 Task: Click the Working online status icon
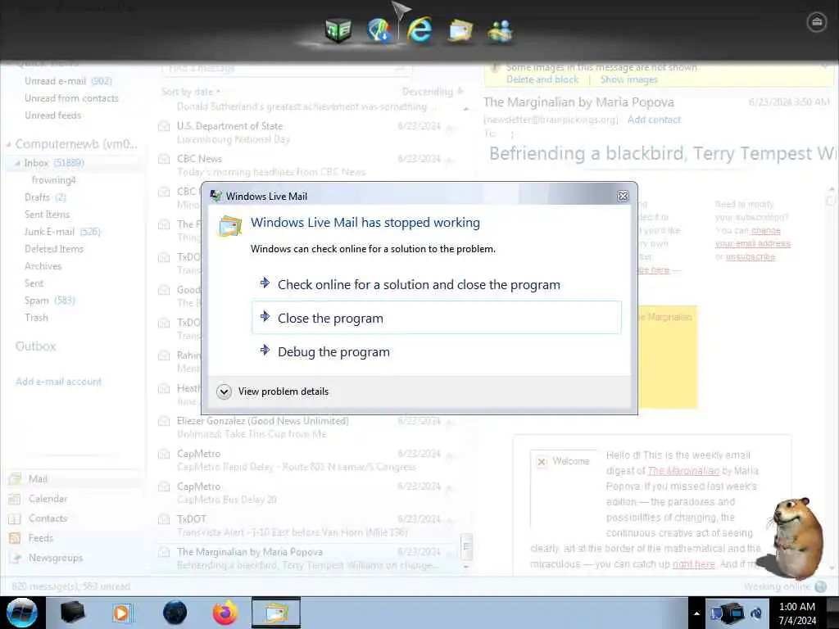click(x=820, y=586)
